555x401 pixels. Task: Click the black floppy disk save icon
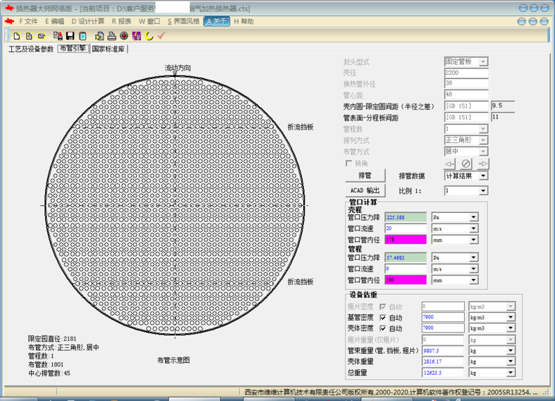click(x=70, y=36)
